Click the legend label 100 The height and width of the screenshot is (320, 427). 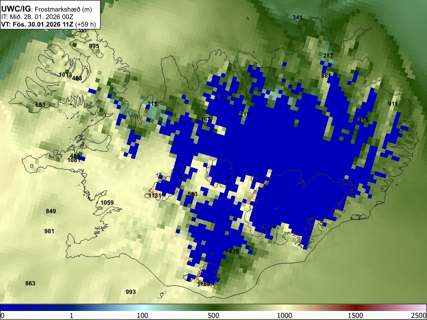click(143, 315)
